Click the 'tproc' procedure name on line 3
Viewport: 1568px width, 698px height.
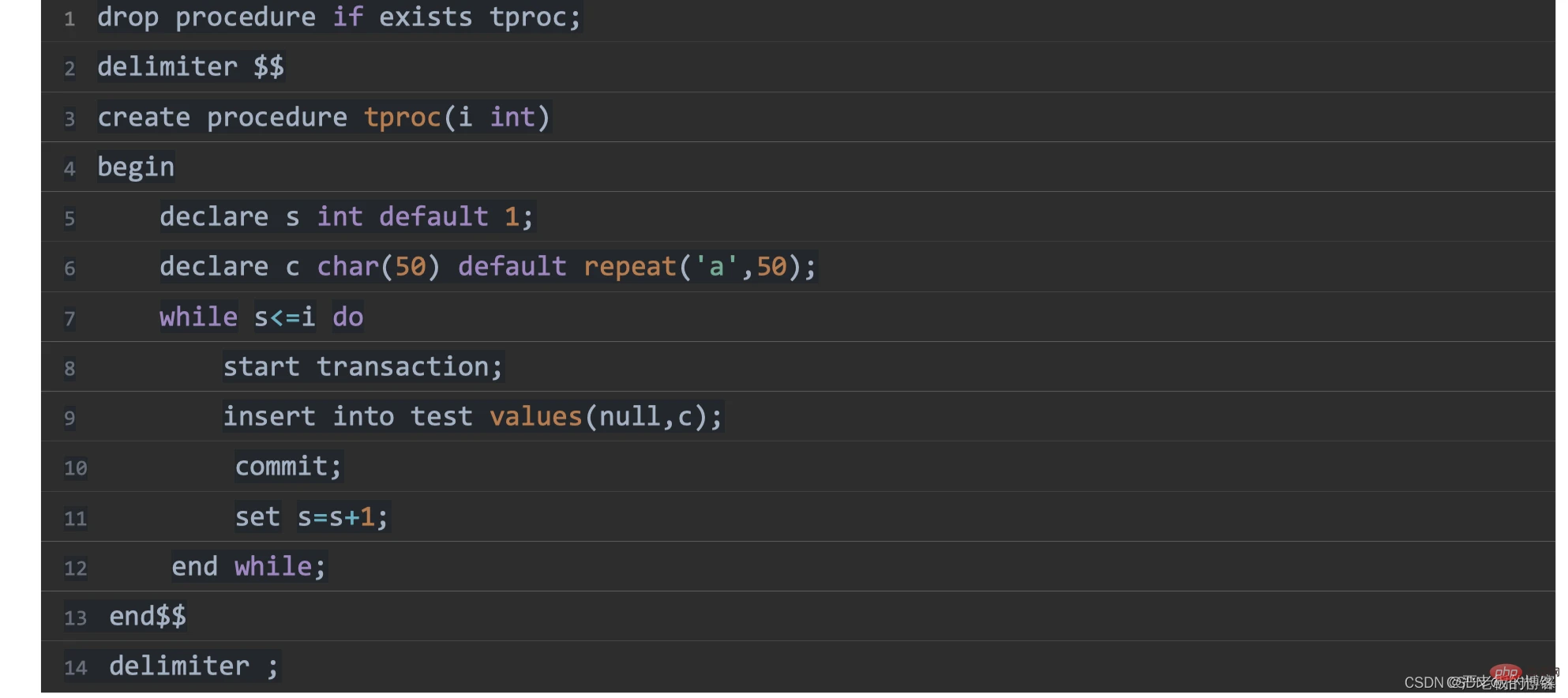[402, 118]
